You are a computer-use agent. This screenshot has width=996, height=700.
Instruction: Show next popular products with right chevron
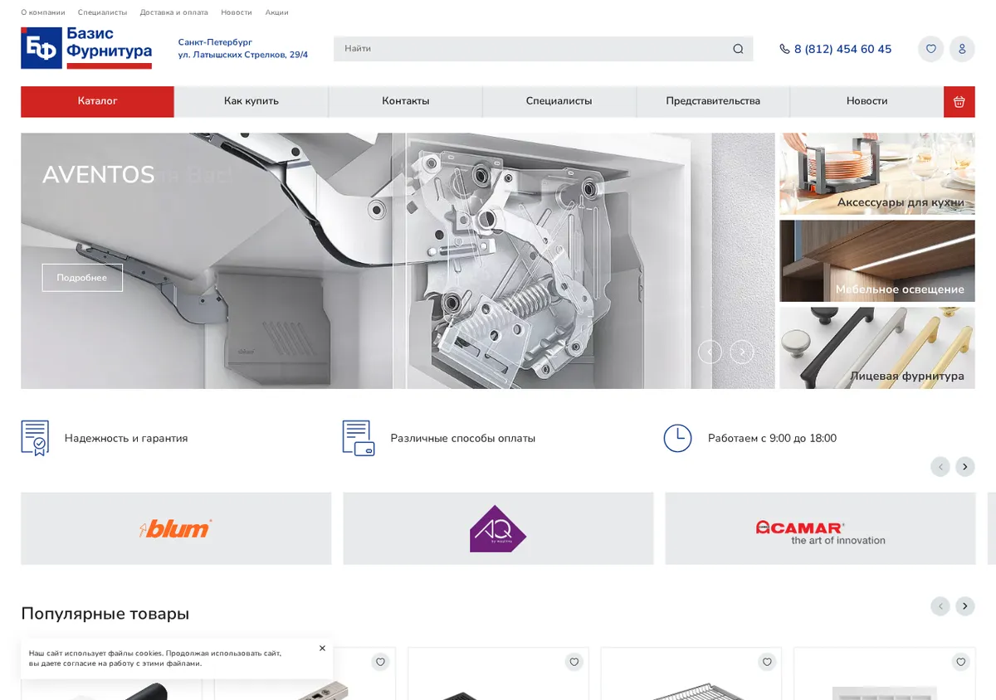964,605
